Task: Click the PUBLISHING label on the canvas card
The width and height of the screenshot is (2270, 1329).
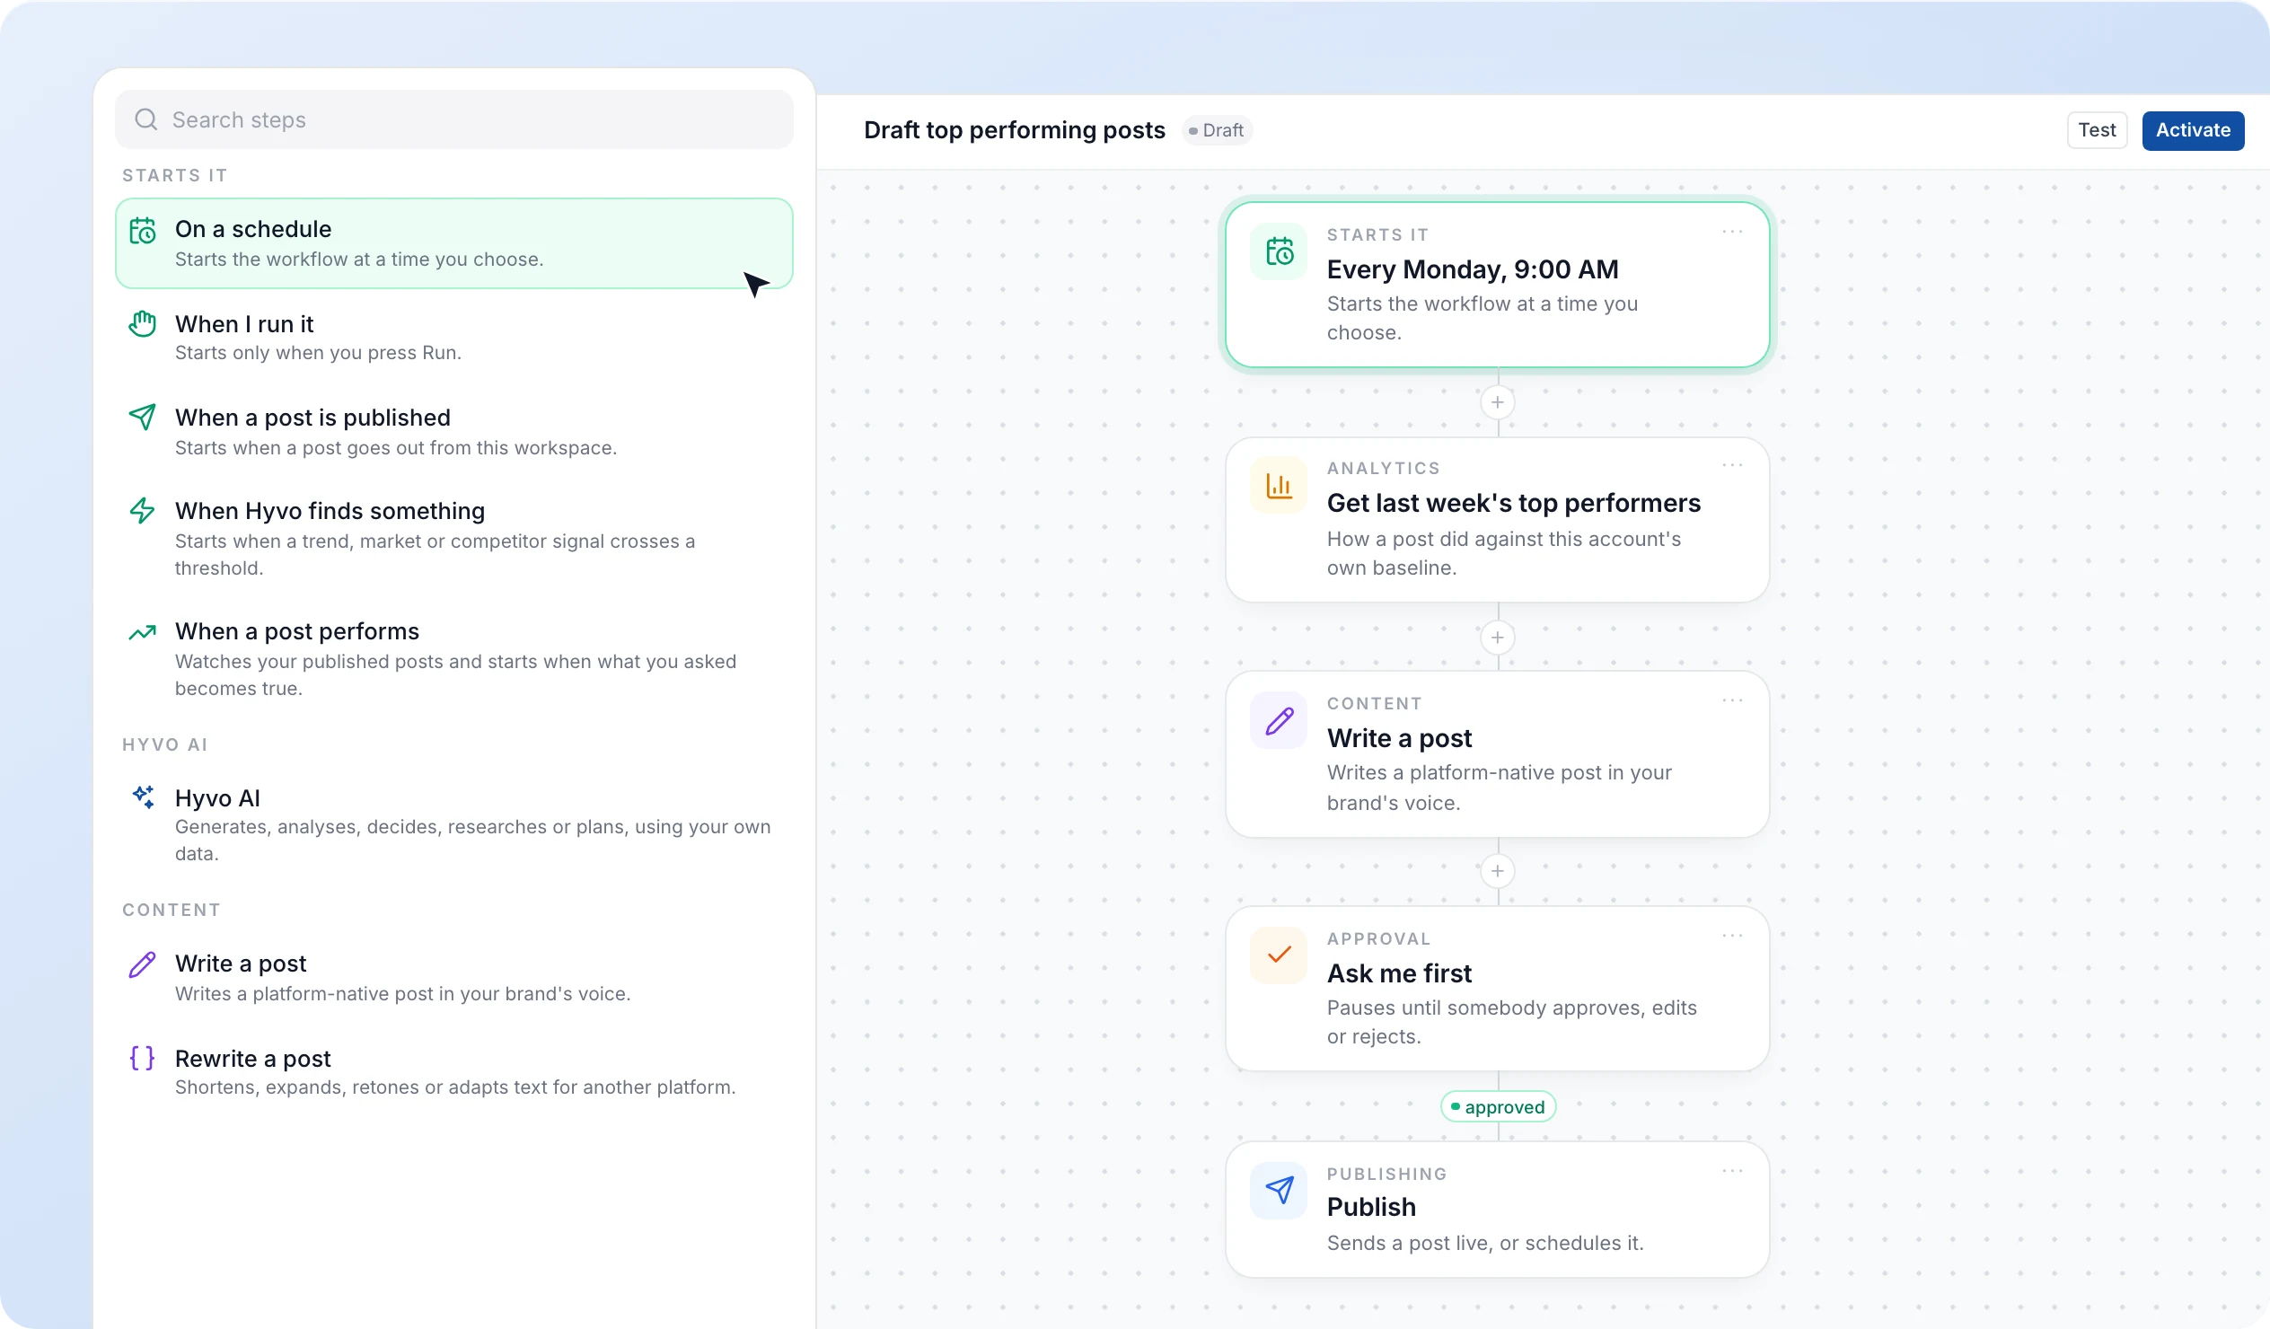Action: pos(1386,1174)
